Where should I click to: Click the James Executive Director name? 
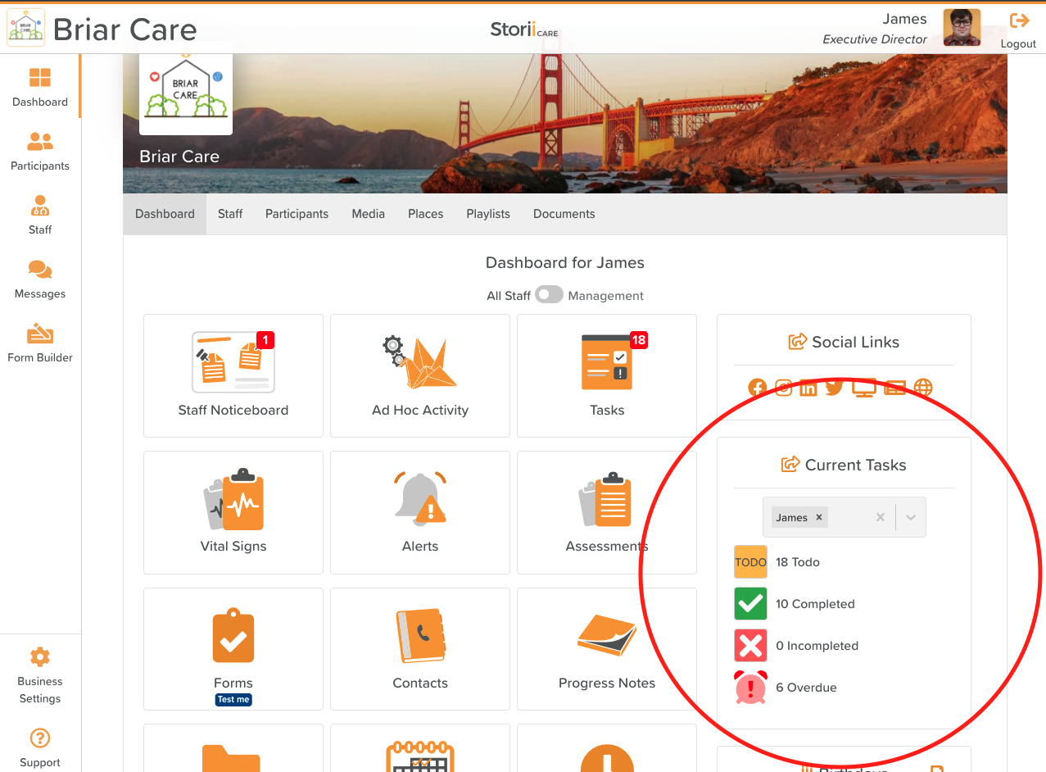[x=875, y=29]
